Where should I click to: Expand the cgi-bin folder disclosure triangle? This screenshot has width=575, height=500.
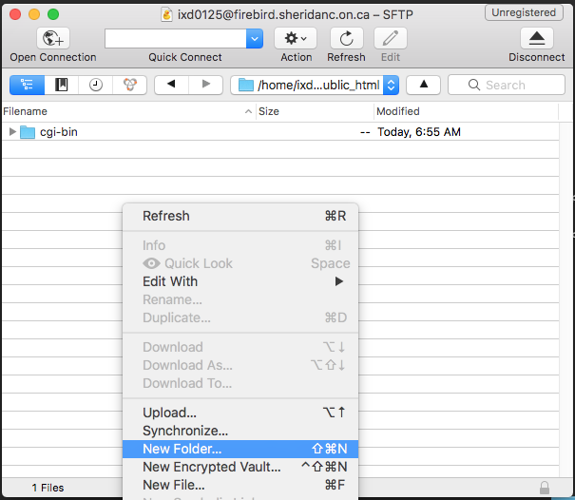[12, 132]
